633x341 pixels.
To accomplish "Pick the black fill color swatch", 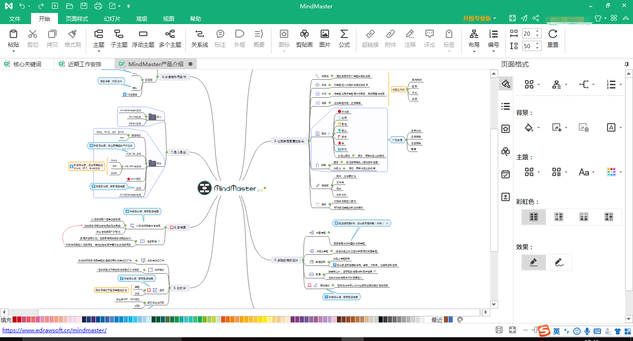I will (x=381, y=319).
